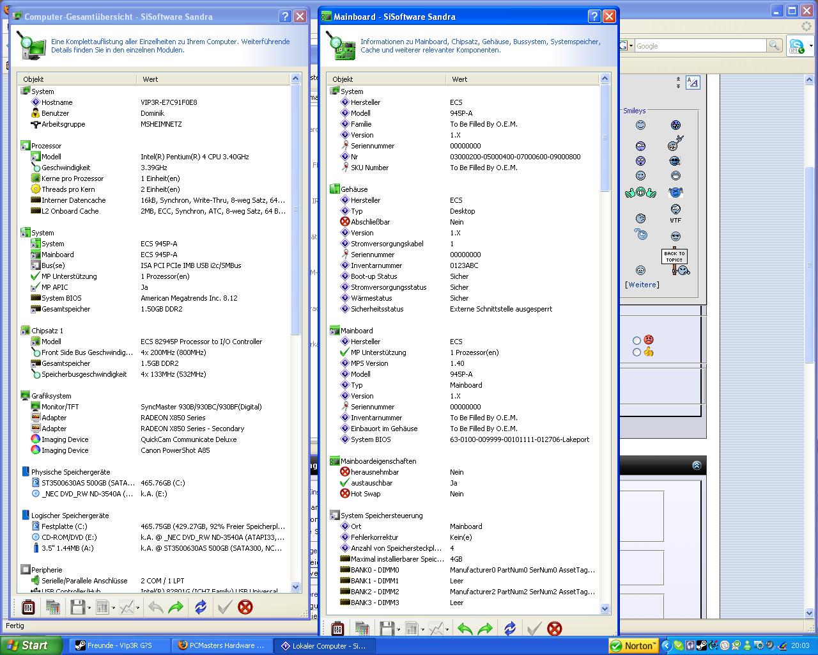Switch to PCMasters Hardware Firefox taskbar button
818x655 pixels.
click(x=222, y=645)
